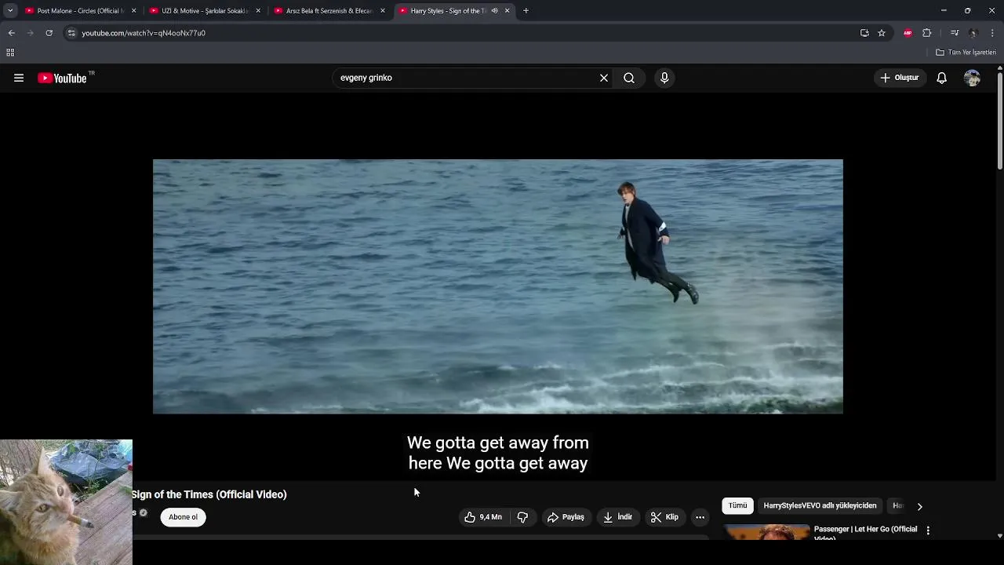Open Passenger Let Her Go video thumbnail
Image resolution: width=1004 pixels, height=565 pixels.
(x=766, y=531)
